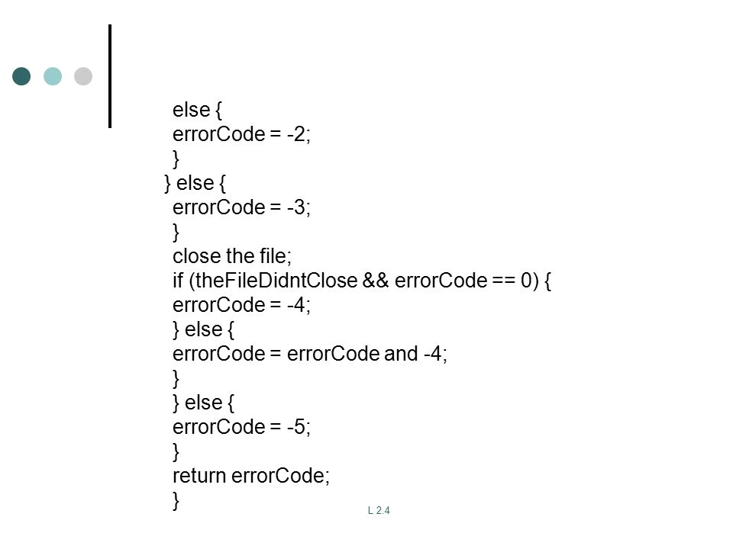
Task: Click the line 'errorCode = -4;'
Action: (x=241, y=305)
